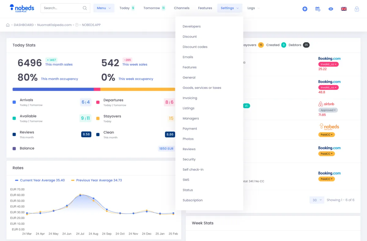This screenshot has width=367, height=241.
Task: Change language via the UK flag icon
Action: [343, 9]
